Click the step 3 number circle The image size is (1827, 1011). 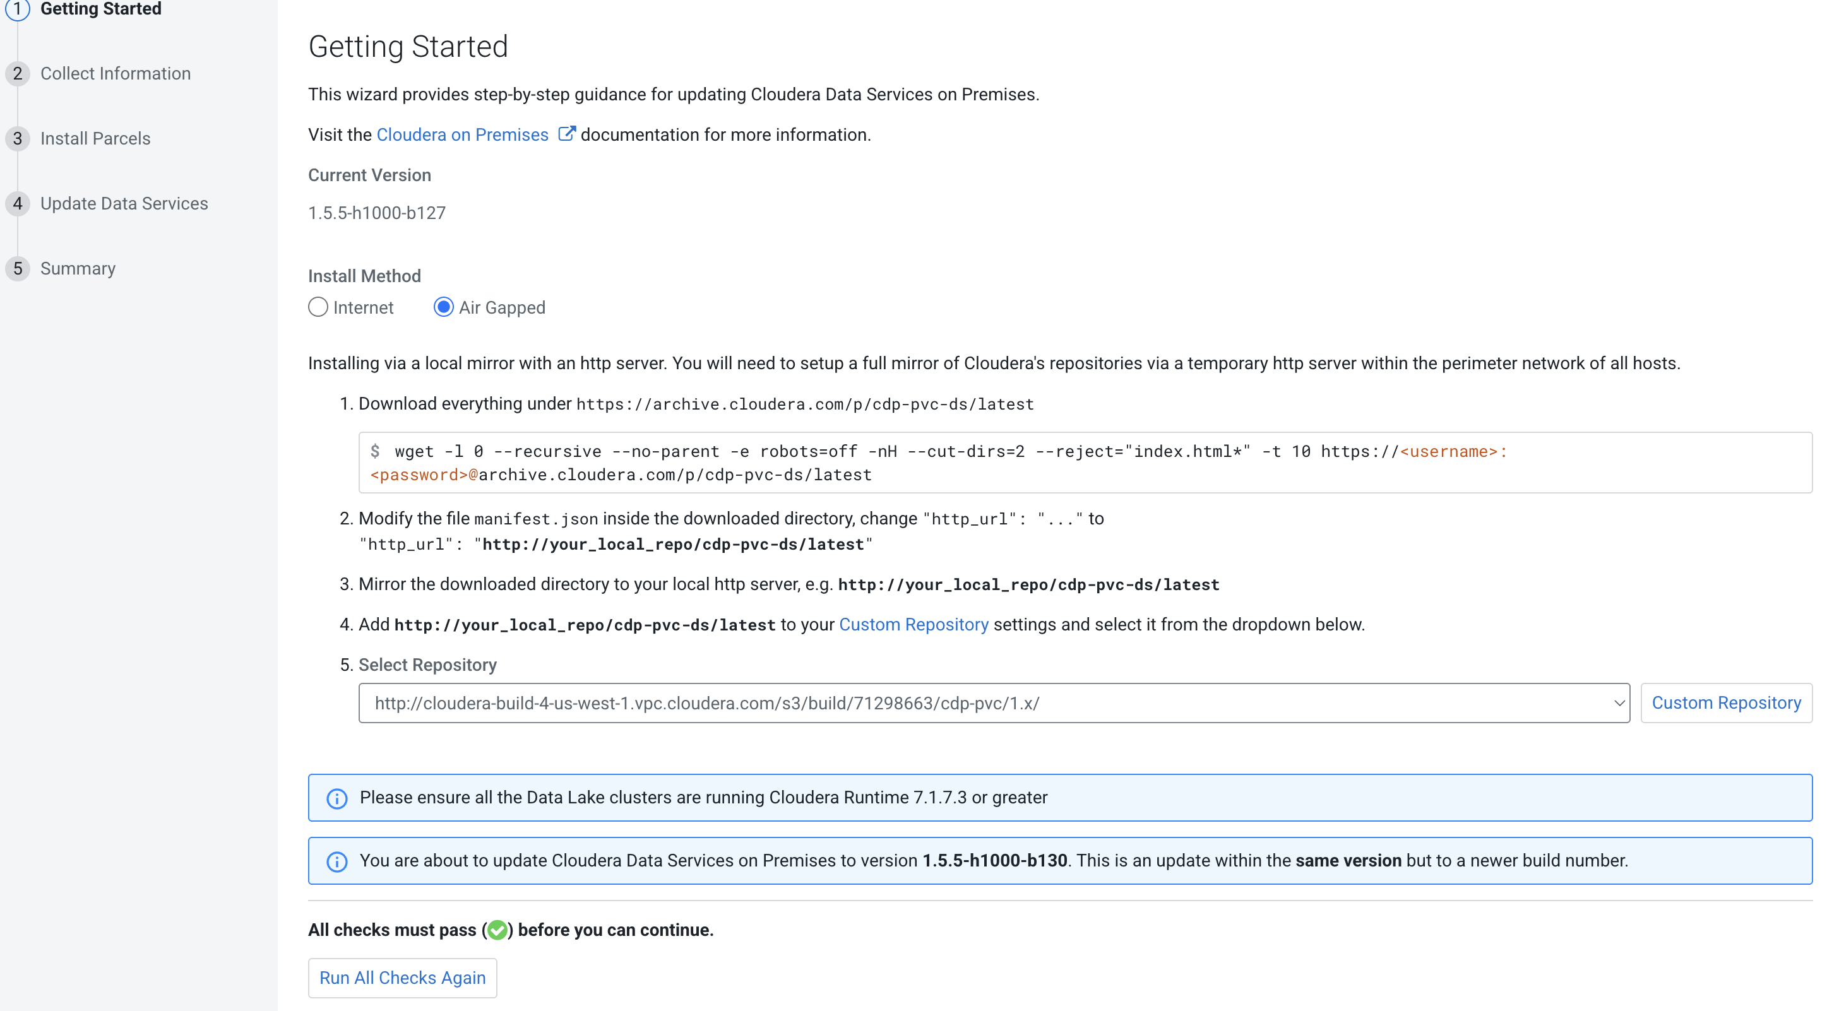coord(18,139)
